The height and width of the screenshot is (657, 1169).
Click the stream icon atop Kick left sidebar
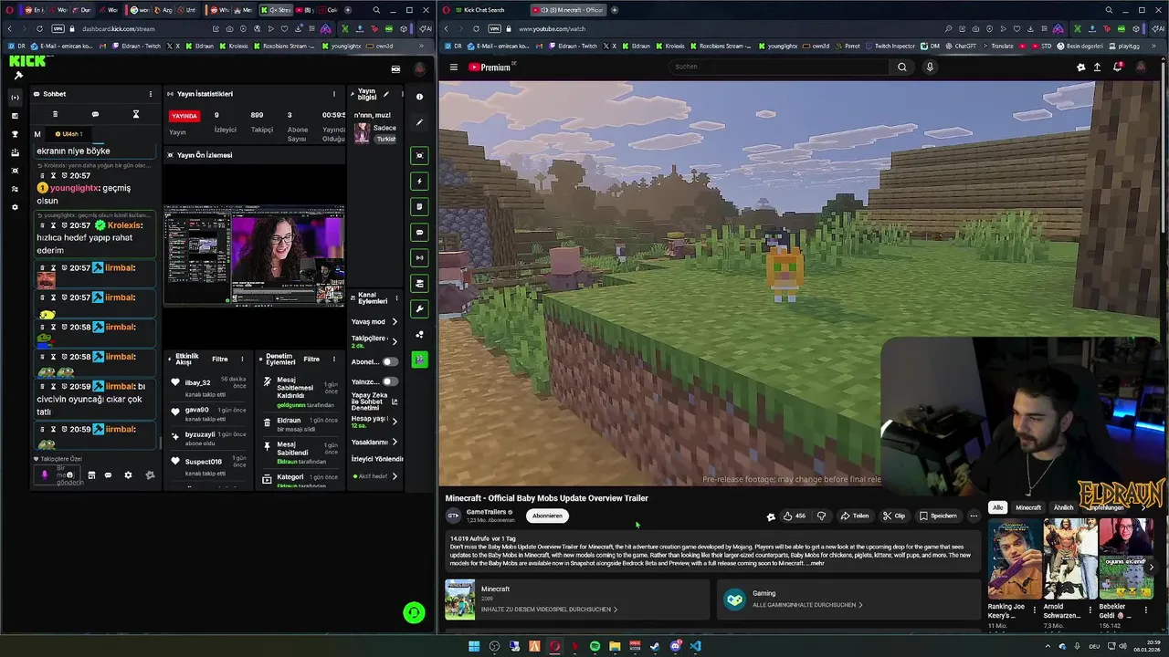(x=15, y=97)
